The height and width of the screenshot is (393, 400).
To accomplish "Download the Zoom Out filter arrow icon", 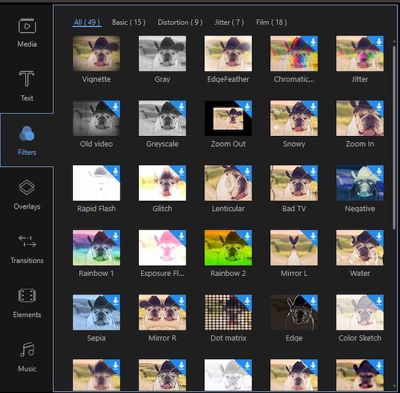I will click(x=247, y=106).
